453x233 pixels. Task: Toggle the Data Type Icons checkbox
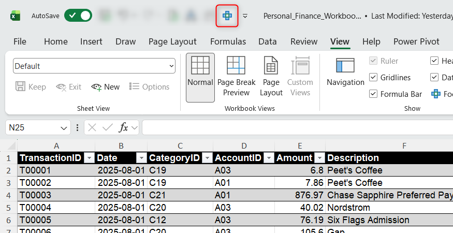(x=434, y=77)
